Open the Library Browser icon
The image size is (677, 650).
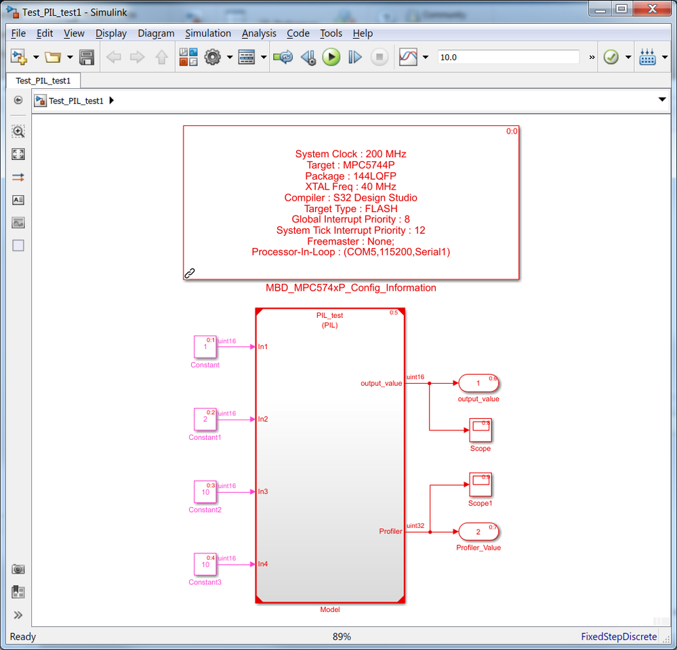pos(188,57)
